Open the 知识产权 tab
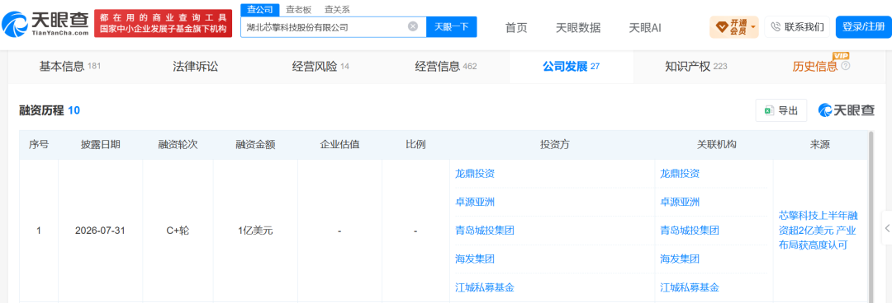This screenshot has width=892, height=303. click(695, 67)
